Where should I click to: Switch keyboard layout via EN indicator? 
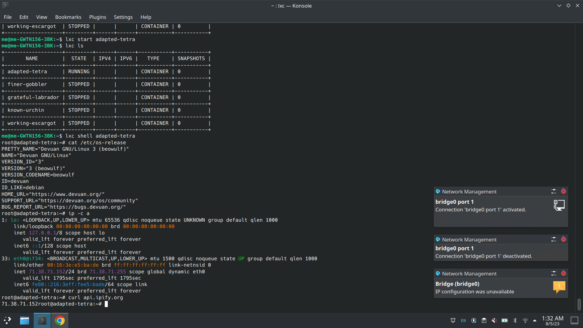click(x=463, y=320)
